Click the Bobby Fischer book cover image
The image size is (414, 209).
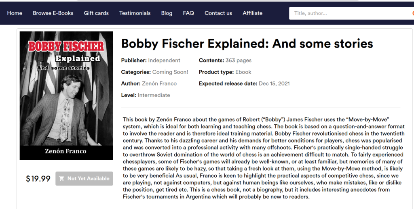point(66,95)
